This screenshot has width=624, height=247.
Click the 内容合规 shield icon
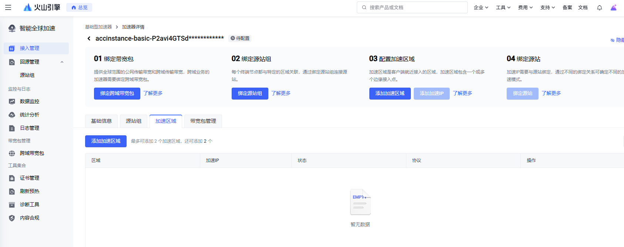point(12,218)
